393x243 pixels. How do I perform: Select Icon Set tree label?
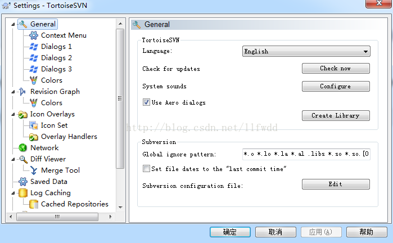pyautogui.click(x=54, y=125)
